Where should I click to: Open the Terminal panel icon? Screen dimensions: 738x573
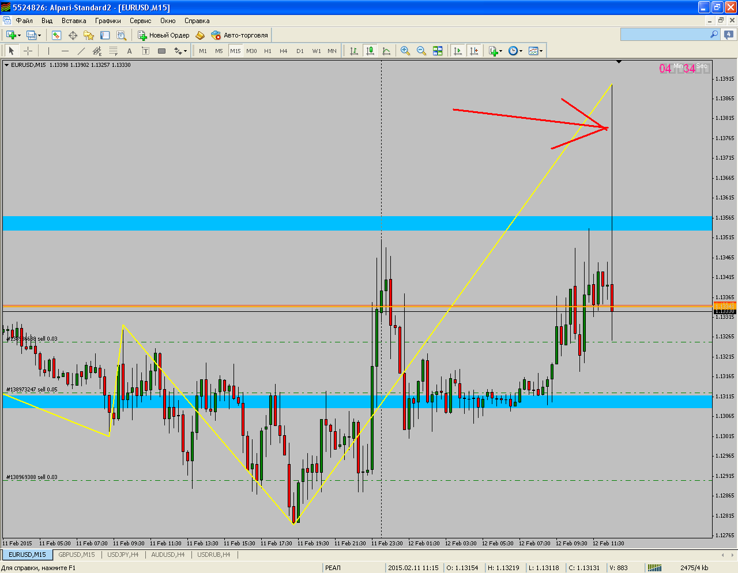105,35
